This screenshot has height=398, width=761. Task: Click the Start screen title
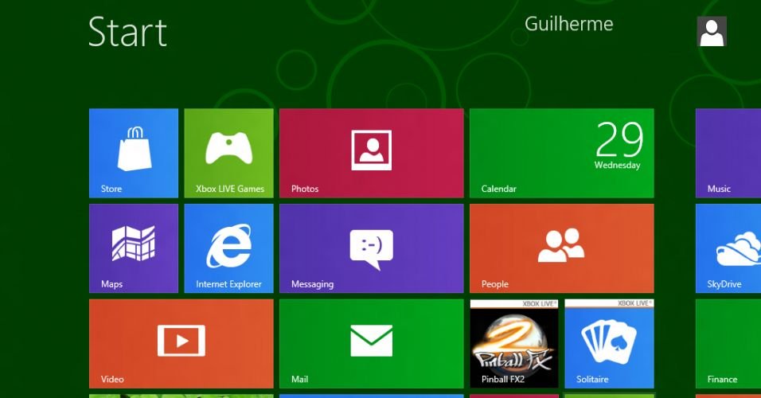(127, 33)
